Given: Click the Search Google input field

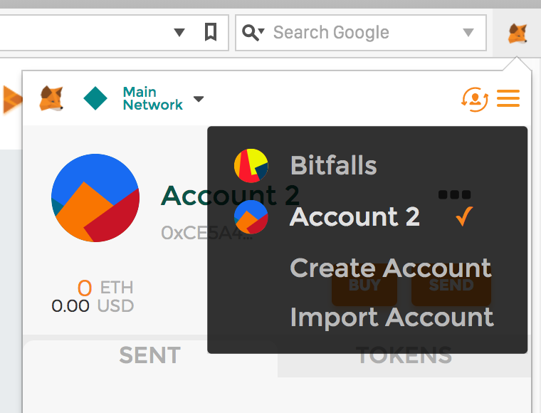Looking at the screenshot, I should click(356, 32).
